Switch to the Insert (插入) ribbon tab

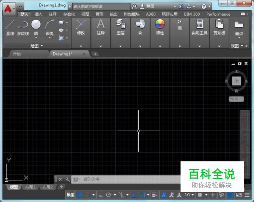click(x=38, y=14)
